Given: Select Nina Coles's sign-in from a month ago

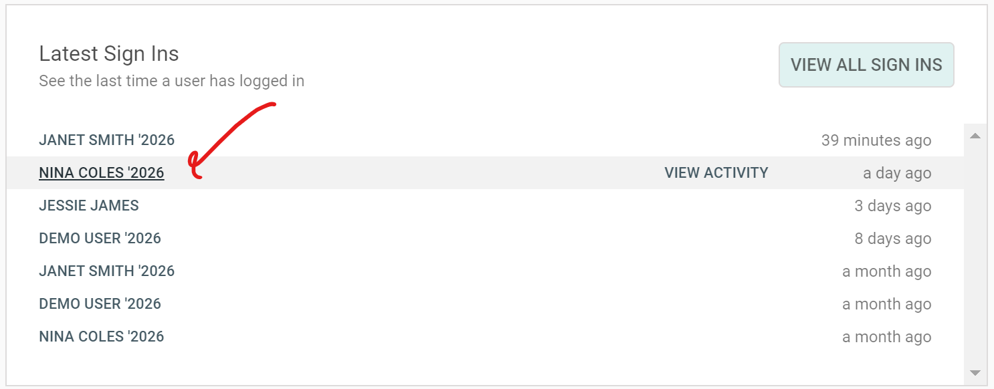Looking at the screenshot, I should point(102,337).
